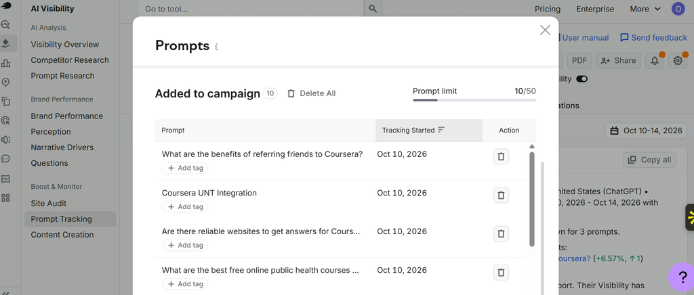
Task: Click the megaphone rail icon
Action: point(5,139)
